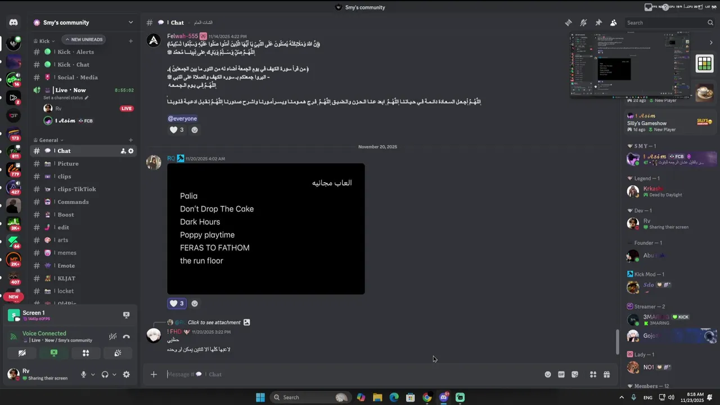Open the Nitro gift icon

[x=606, y=375]
